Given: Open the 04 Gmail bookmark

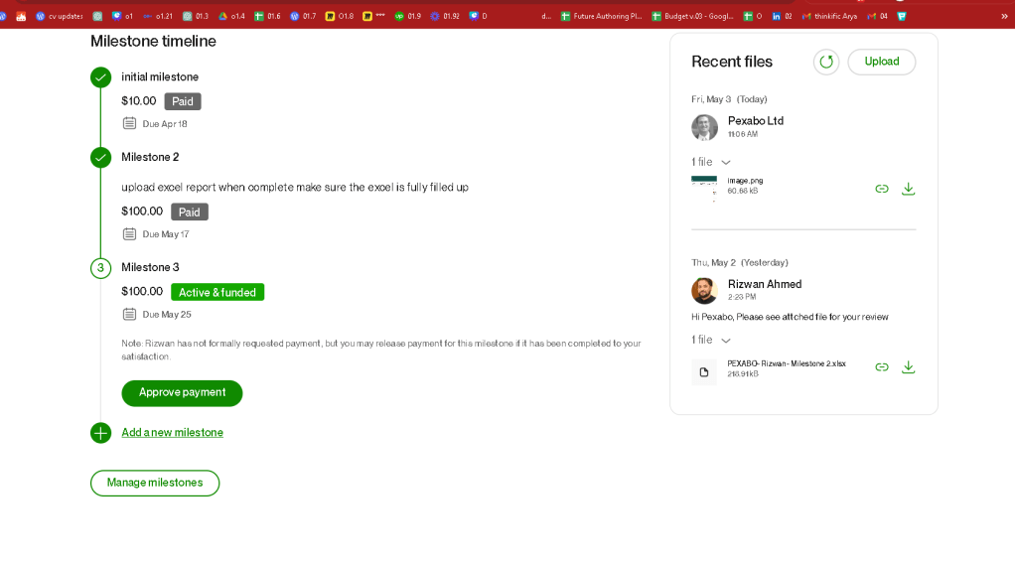Looking at the screenshot, I should [x=878, y=16].
